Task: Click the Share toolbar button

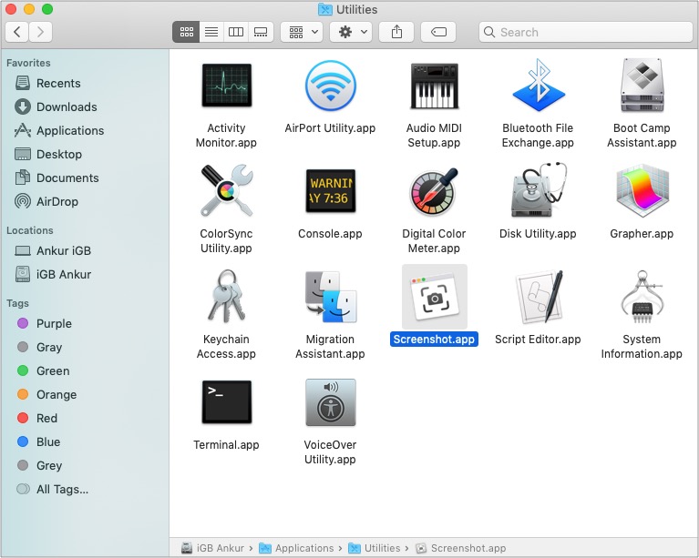Action: (396, 32)
